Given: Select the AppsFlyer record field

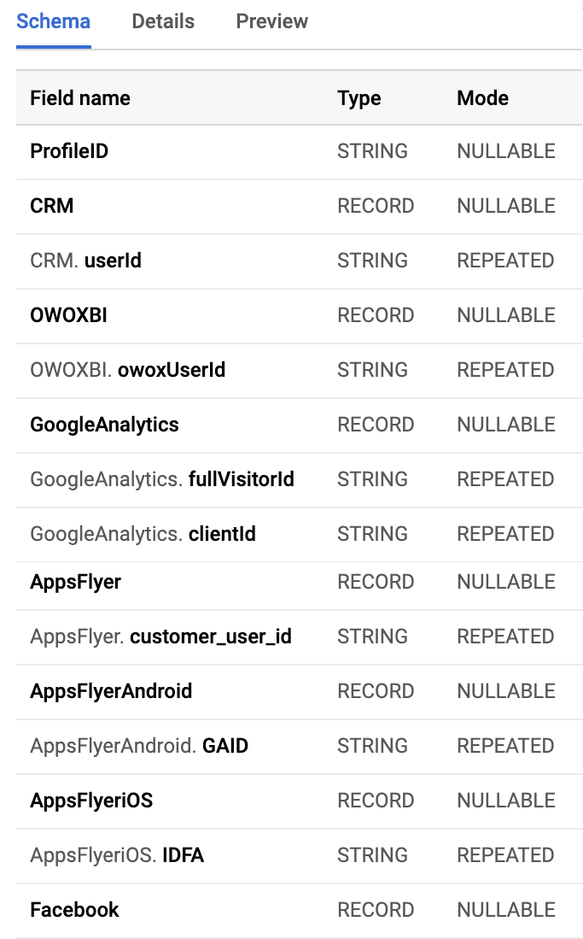Looking at the screenshot, I should (x=75, y=582).
